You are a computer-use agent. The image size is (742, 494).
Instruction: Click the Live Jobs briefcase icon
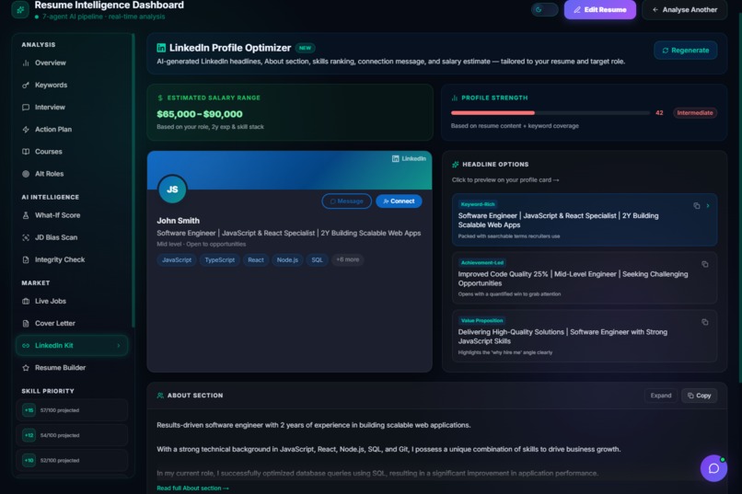(x=26, y=301)
